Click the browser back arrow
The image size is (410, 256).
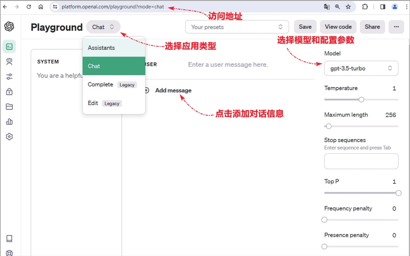(x=5, y=7)
